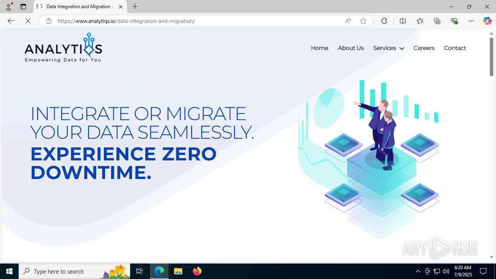Click the Services chevron arrow

point(401,48)
